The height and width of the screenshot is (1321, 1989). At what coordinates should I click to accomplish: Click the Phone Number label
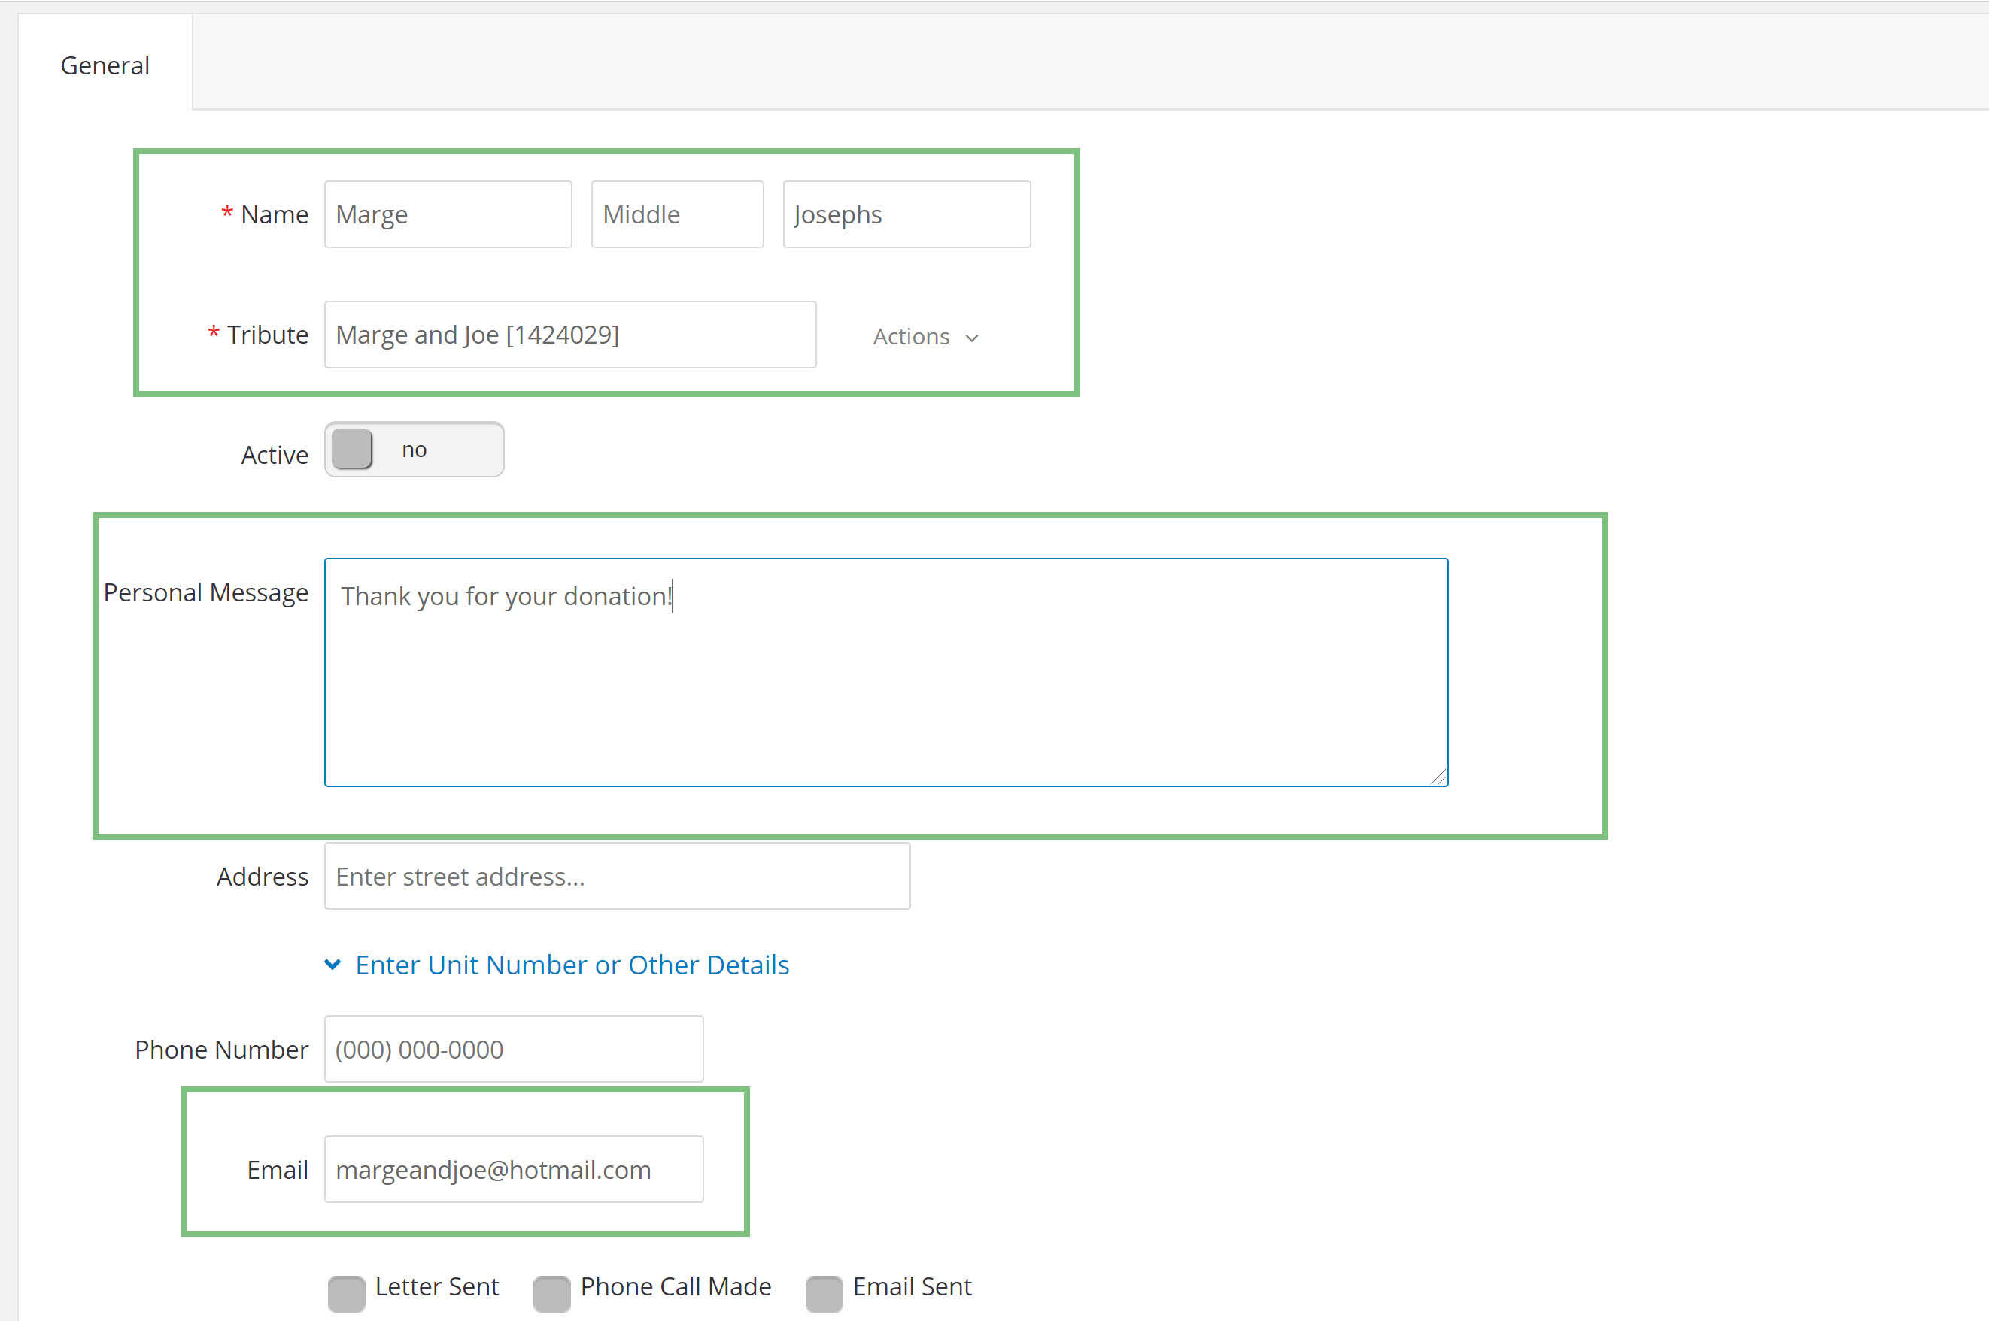click(222, 1050)
